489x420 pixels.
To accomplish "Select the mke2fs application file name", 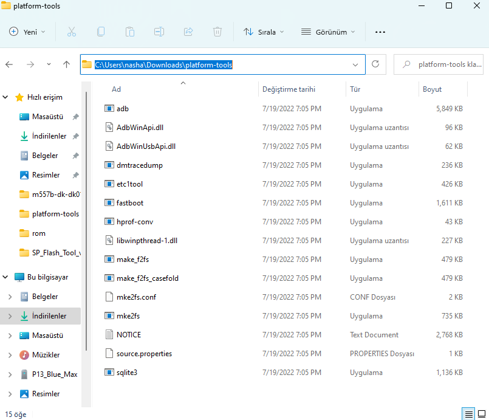I will tap(128, 316).
